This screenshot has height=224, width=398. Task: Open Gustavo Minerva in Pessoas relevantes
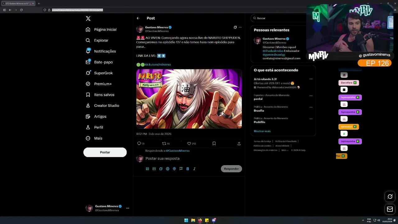coord(274,39)
